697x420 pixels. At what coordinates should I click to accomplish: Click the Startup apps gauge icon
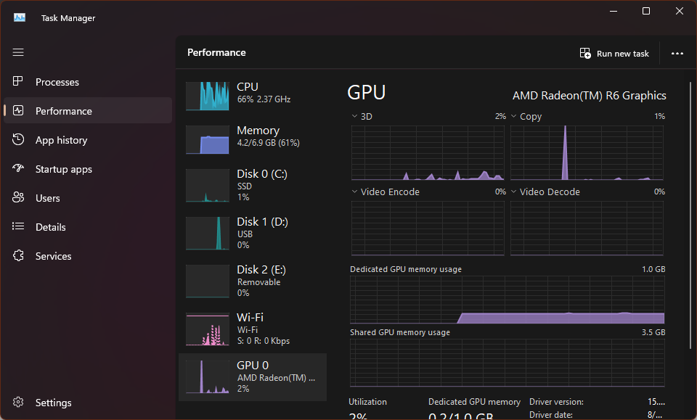click(x=17, y=168)
